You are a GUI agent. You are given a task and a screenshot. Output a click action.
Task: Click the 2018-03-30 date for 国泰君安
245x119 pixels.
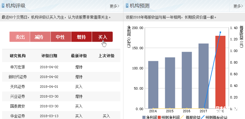pyautogui.click(x=49, y=106)
